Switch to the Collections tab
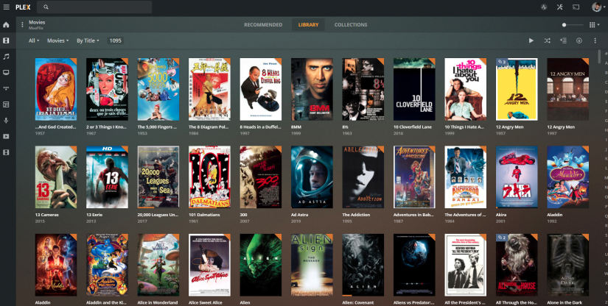Image resolution: width=608 pixels, height=306 pixels. [351, 25]
